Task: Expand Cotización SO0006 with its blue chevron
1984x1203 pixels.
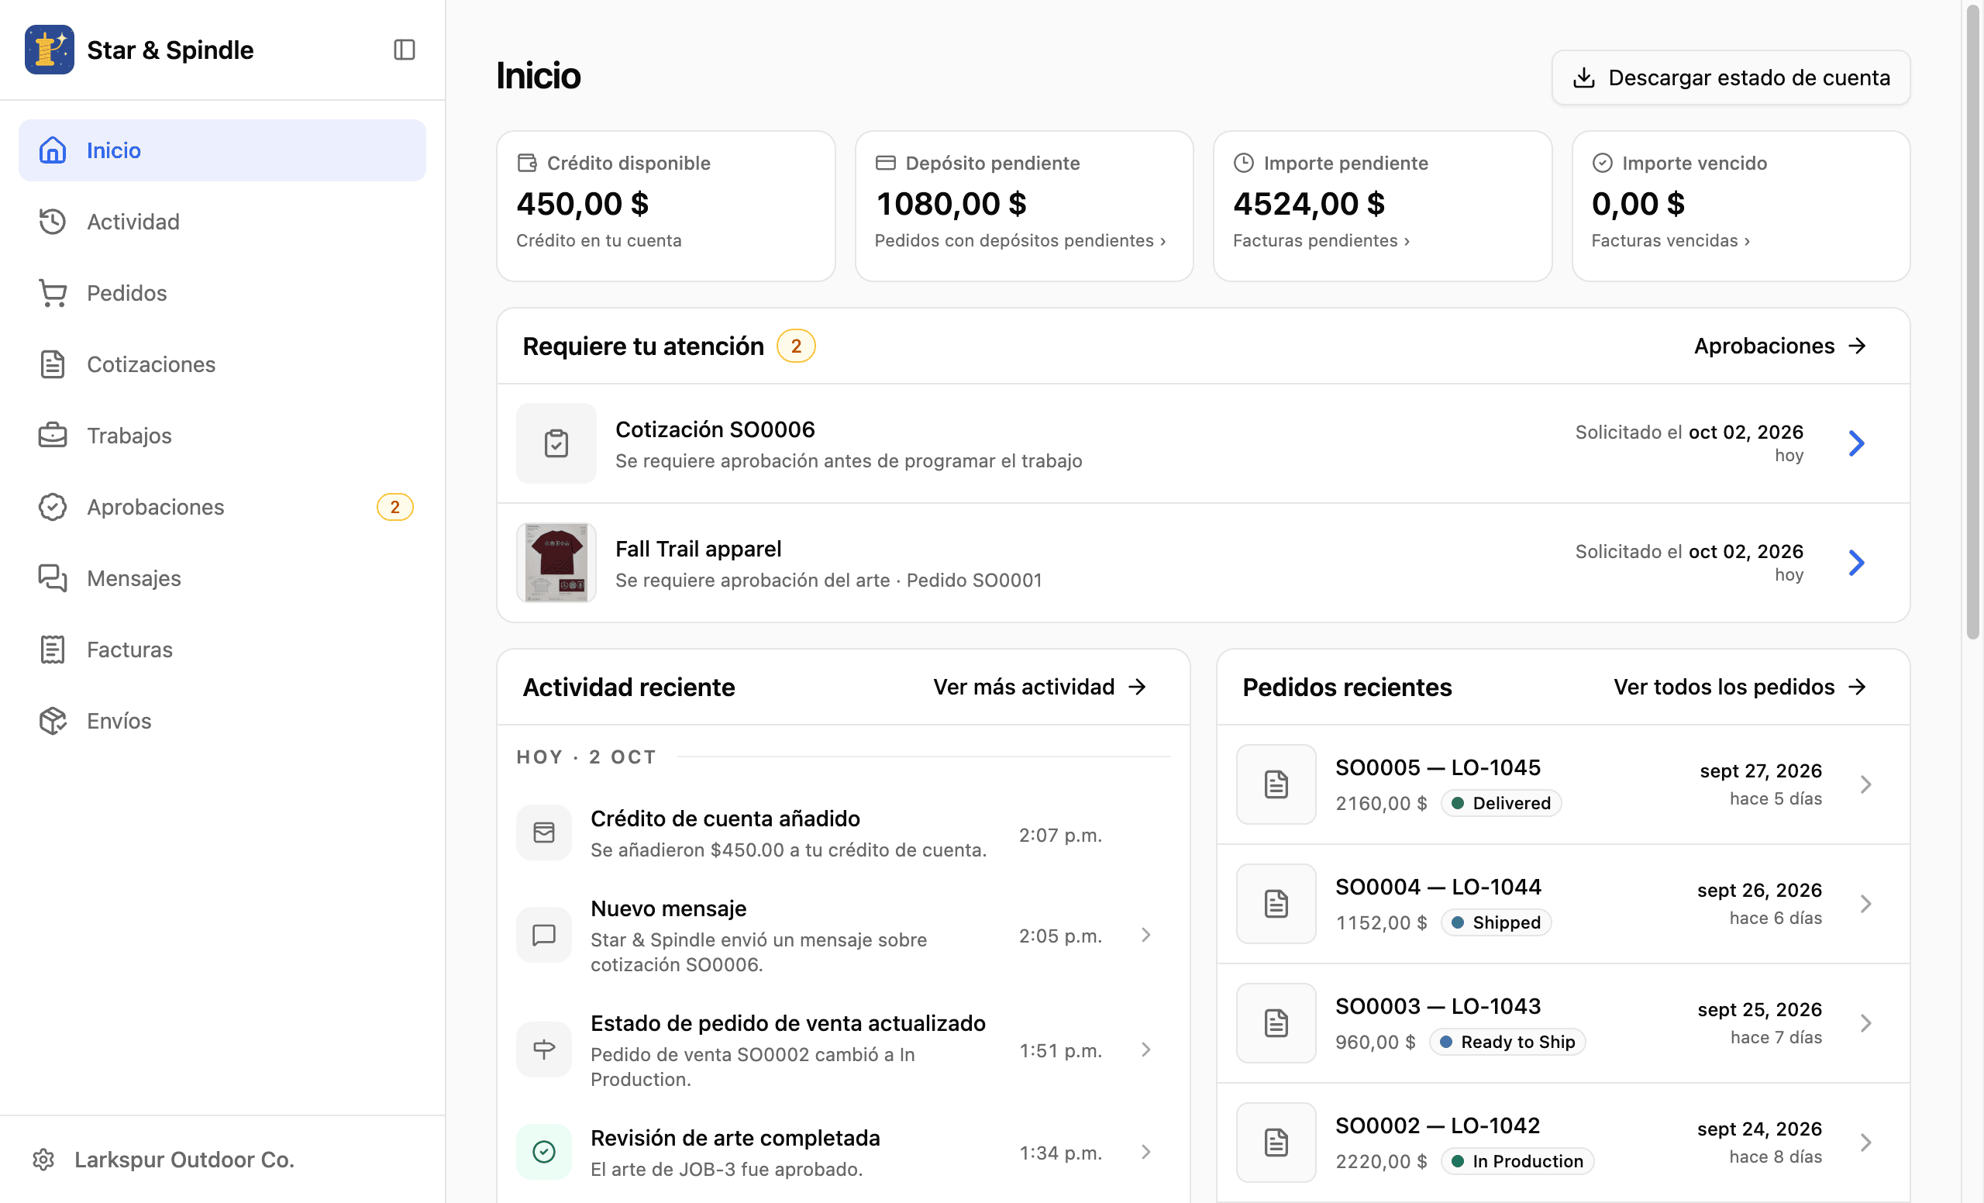Action: pos(1857,443)
